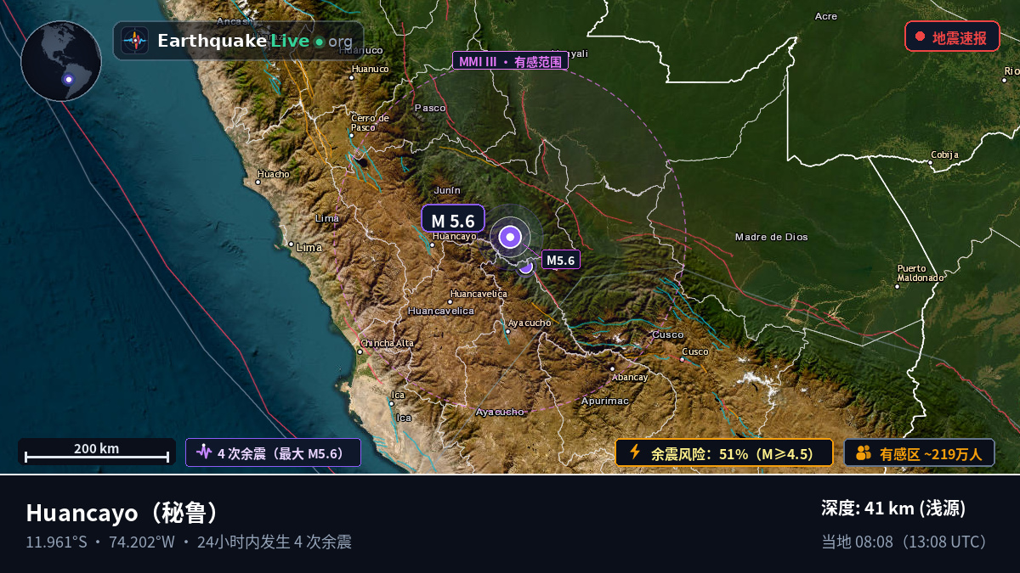Click the 有感区 ~219万人 pill text
The height and width of the screenshot is (573, 1020).
click(x=931, y=453)
